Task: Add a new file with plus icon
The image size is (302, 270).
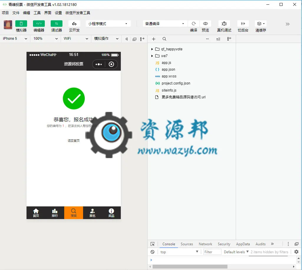Action: (154, 39)
